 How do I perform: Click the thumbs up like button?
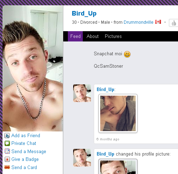click(x=173, y=23)
